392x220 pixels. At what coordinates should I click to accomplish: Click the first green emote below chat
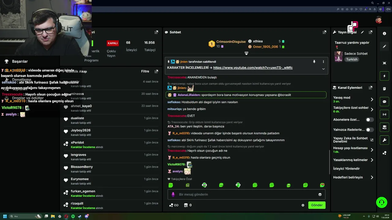(x=171, y=185)
